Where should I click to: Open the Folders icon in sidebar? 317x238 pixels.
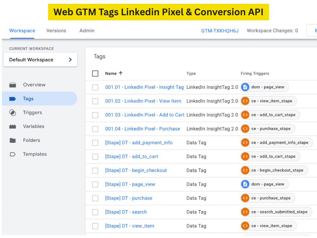coord(13,140)
